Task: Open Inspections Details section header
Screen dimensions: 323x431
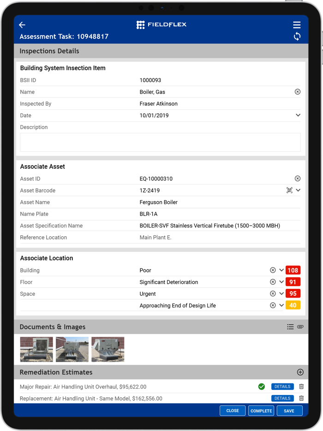Action: (x=161, y=51)
